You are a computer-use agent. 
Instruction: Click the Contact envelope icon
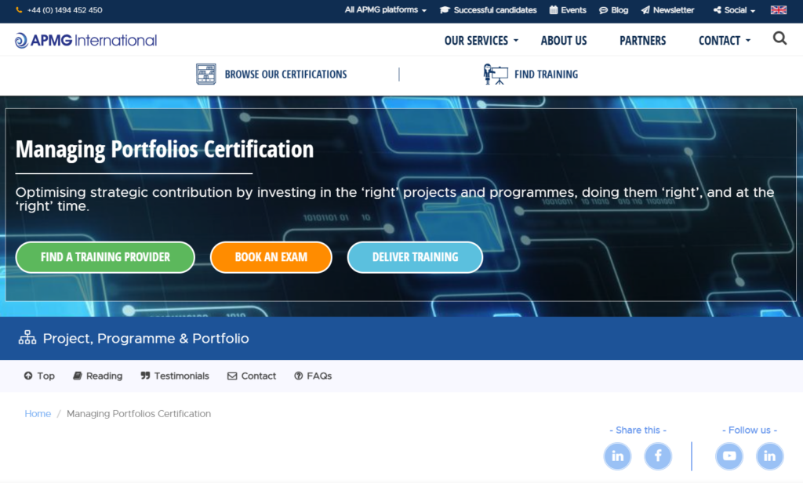[x=232, y=376]
